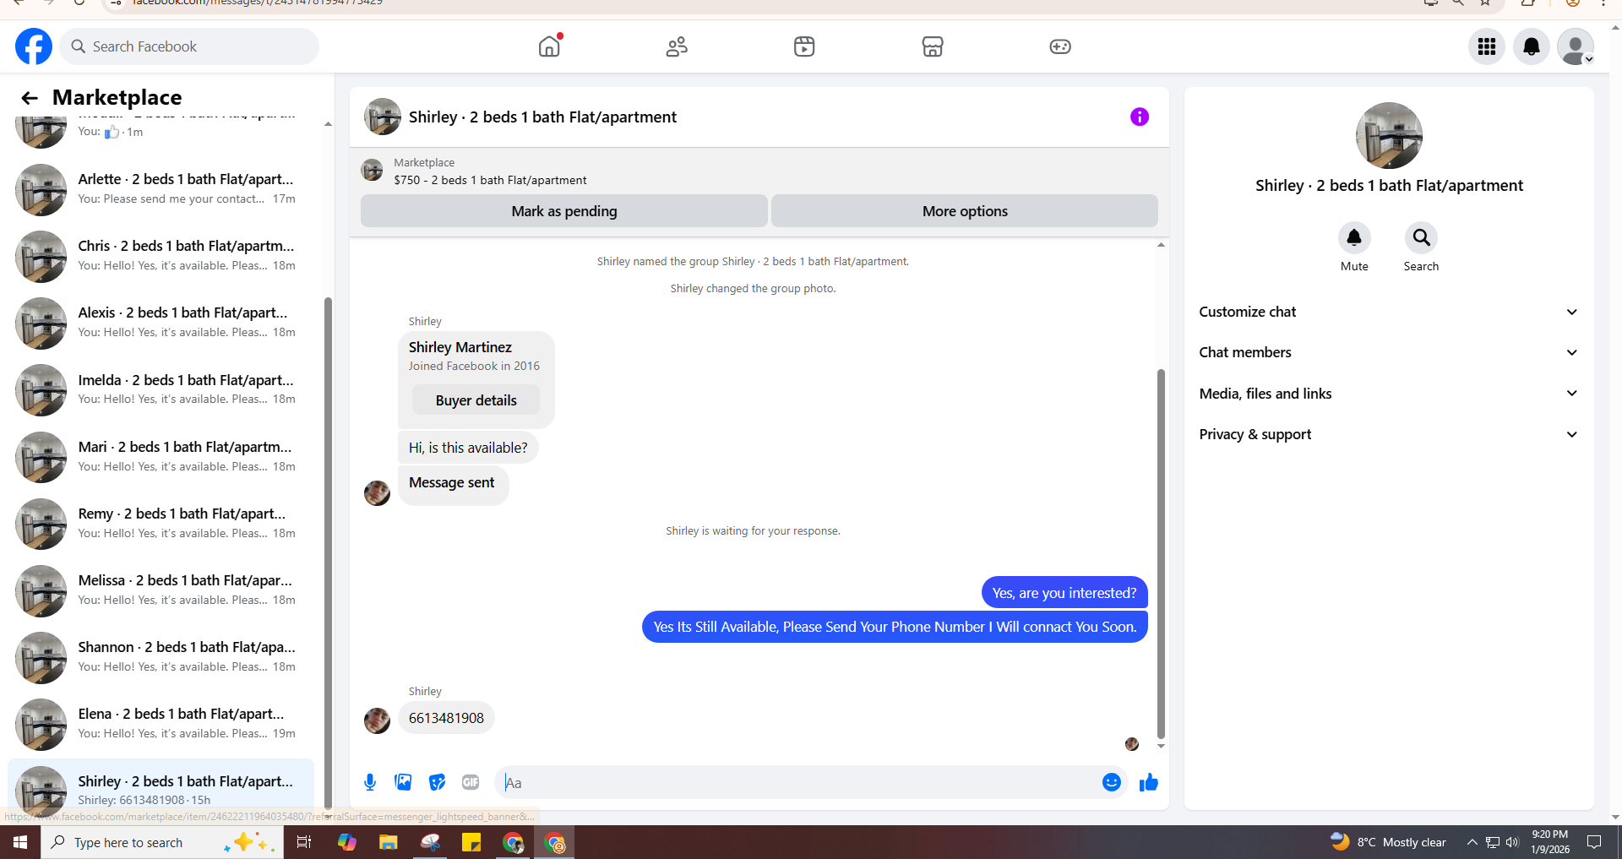Open Alexis conversation in the list
1622x859 pixels.
(161, 323)
